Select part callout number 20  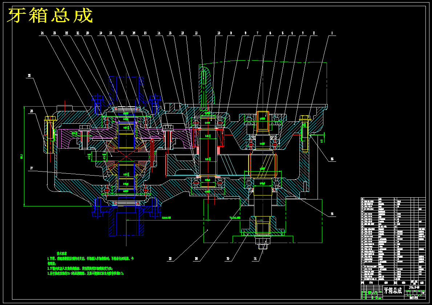87,33
